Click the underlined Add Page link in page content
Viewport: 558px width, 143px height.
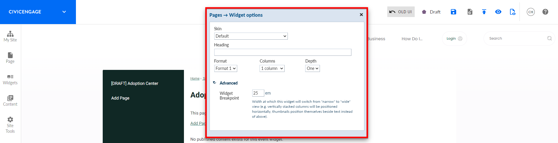tap(198, 123)
